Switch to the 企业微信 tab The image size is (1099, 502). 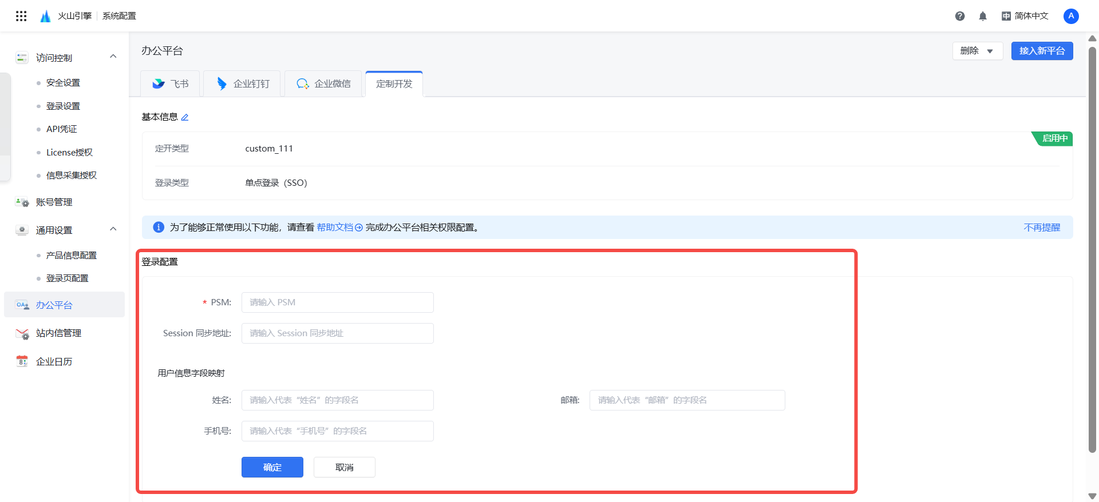pyautogui.click(x=323, y=84)
